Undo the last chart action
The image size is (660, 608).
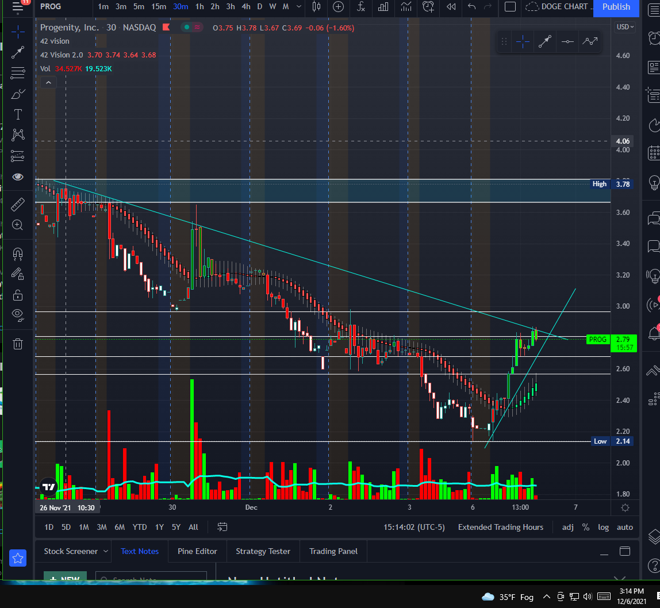click(x=472, y=7)
